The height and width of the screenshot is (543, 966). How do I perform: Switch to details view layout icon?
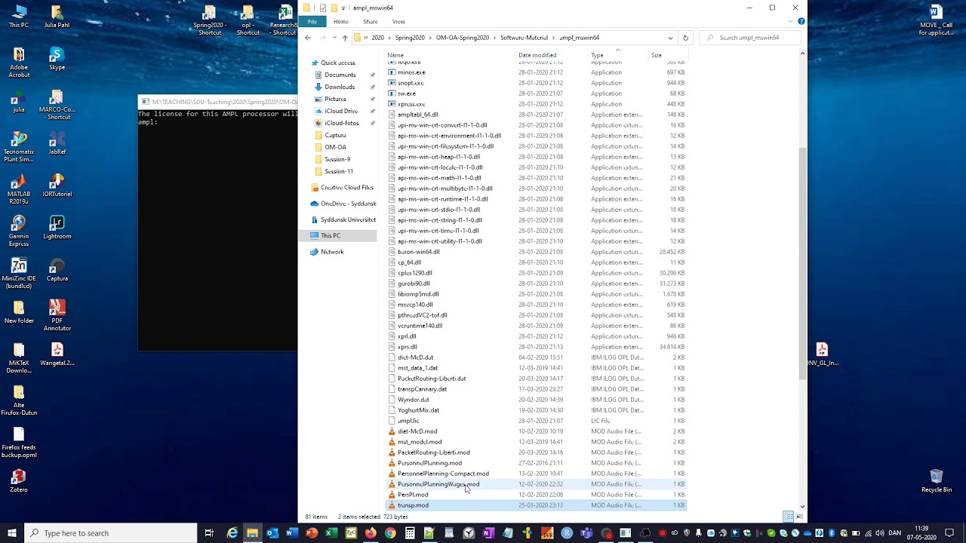[788, 517]
